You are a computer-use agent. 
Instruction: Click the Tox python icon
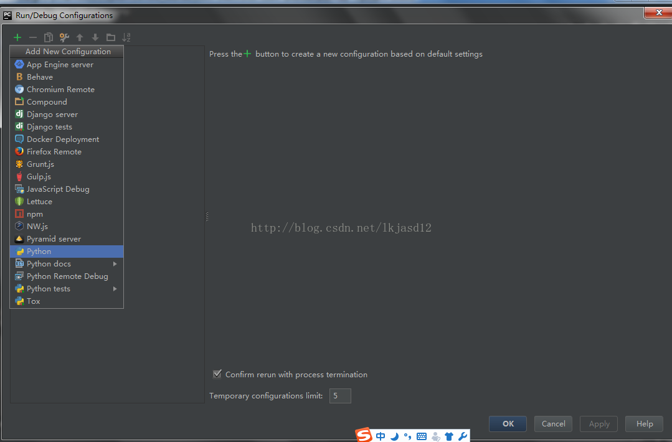[19, 301]
